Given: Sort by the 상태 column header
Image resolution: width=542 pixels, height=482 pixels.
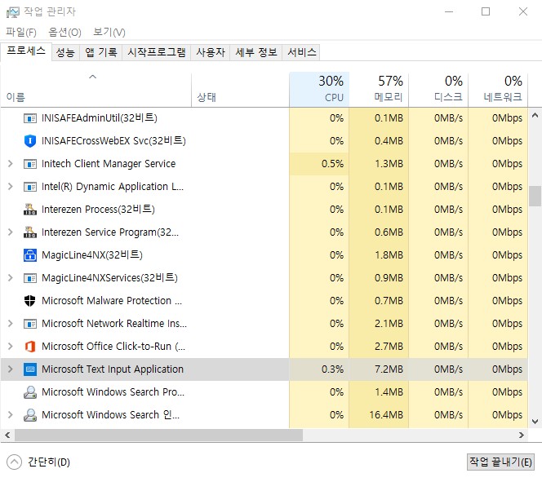Looking at the screenshot, I should click(x=240, y=90).
